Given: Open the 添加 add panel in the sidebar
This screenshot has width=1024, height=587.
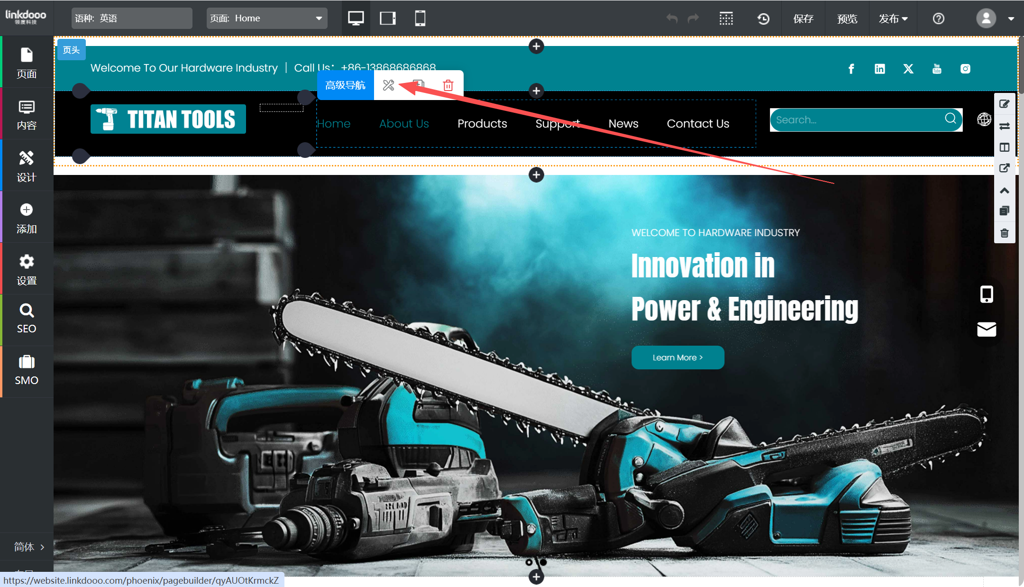Looking at the screenshot, I should [27, 218].
